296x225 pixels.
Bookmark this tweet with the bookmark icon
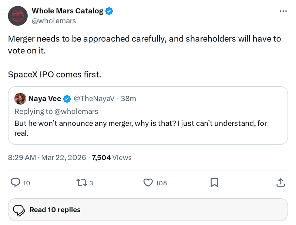pyautogui.click(x=215, y=183)
